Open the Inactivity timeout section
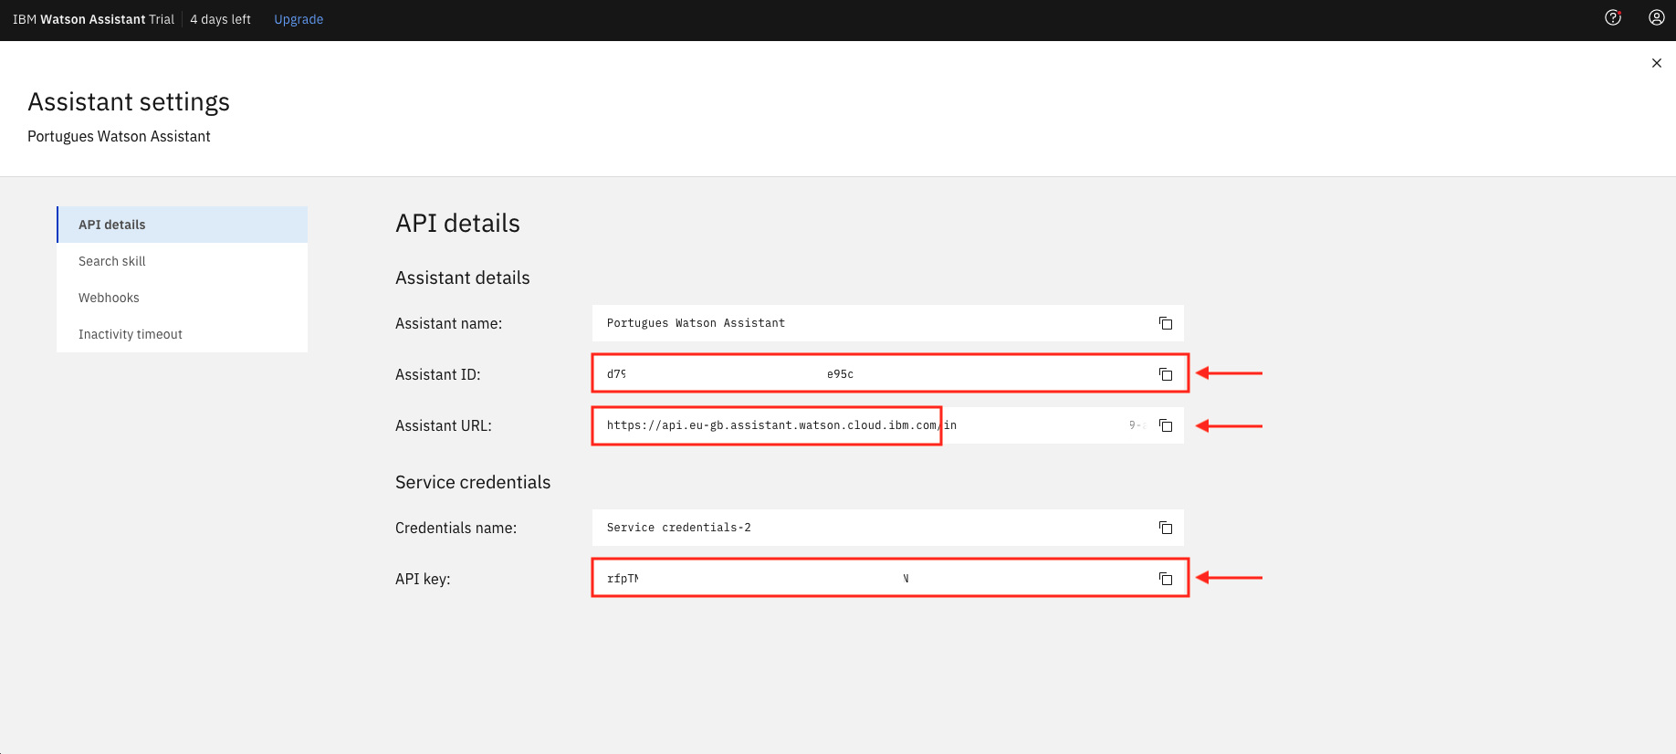The height and width of the screenshot is (754, 1676). coord(183,334)
